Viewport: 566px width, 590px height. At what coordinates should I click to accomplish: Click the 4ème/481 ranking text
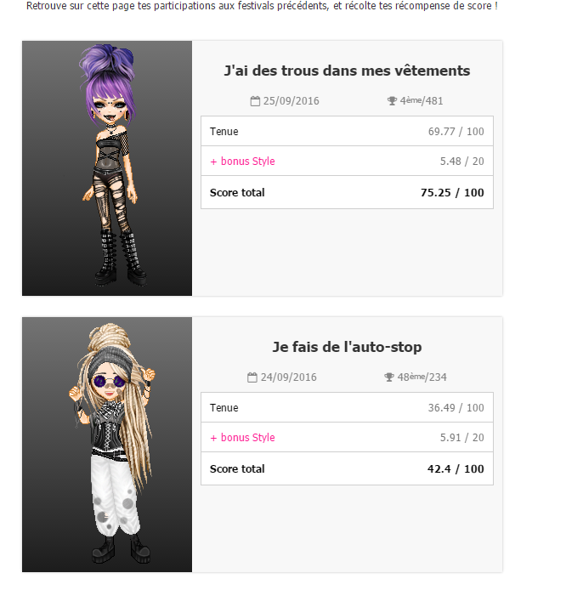click(x=422, y=101)
